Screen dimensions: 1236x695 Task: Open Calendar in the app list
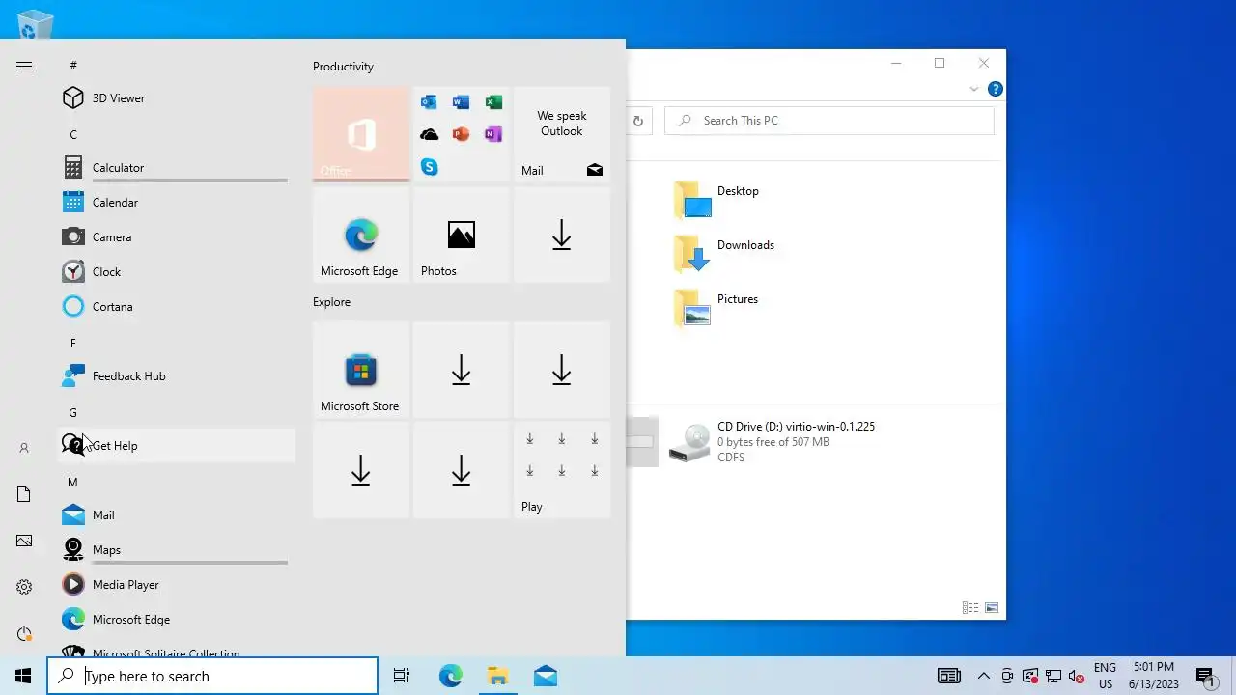pyautogui.click(x=176, y=203)
